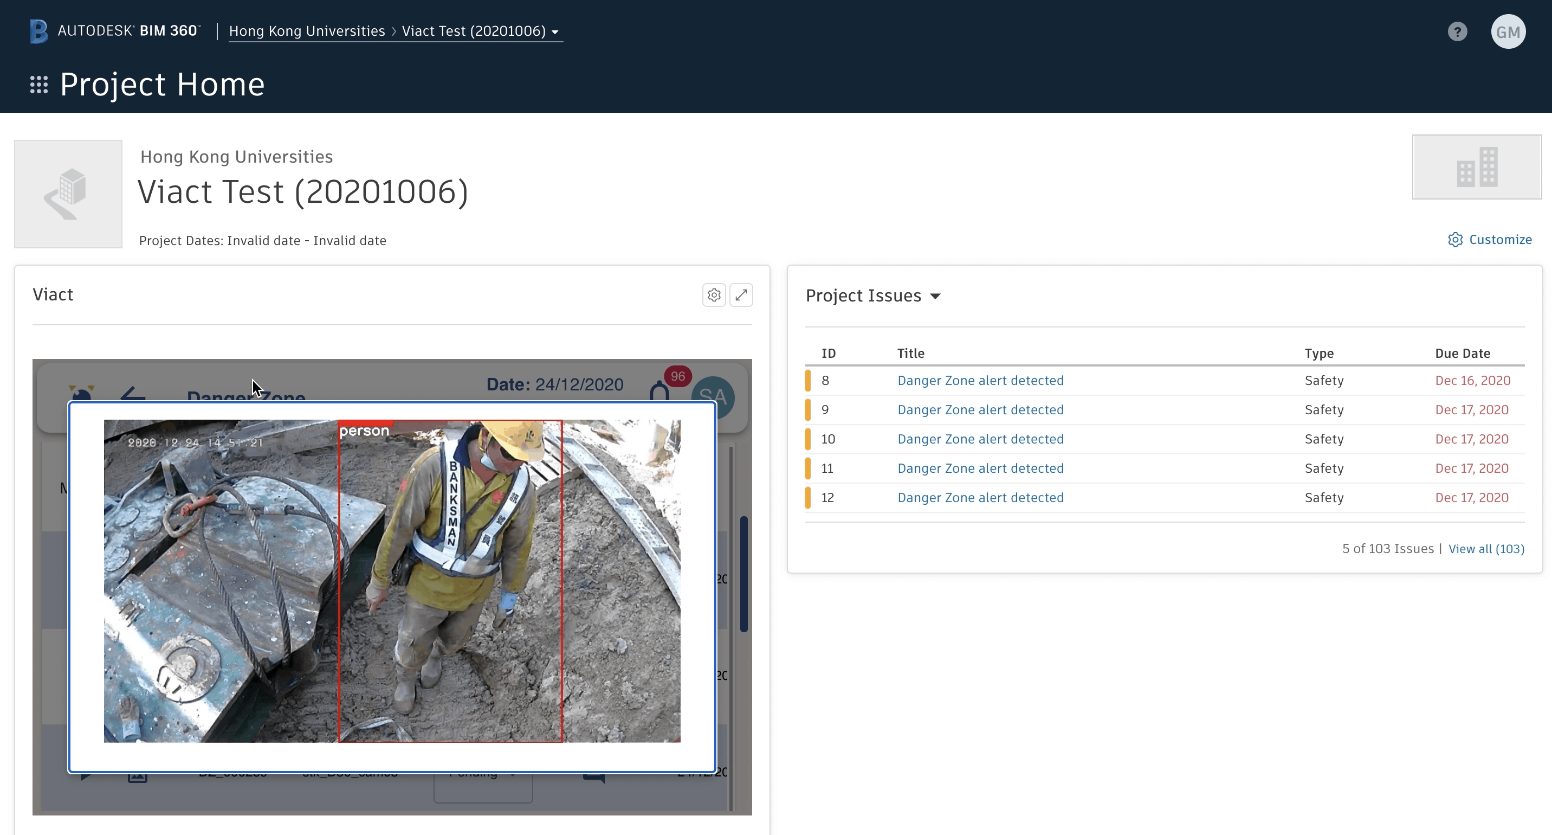The width and height of the screenshot is (1552, 835).
Task: Open issue 12 Danger Zone alert detected
Action: point(980,497)
